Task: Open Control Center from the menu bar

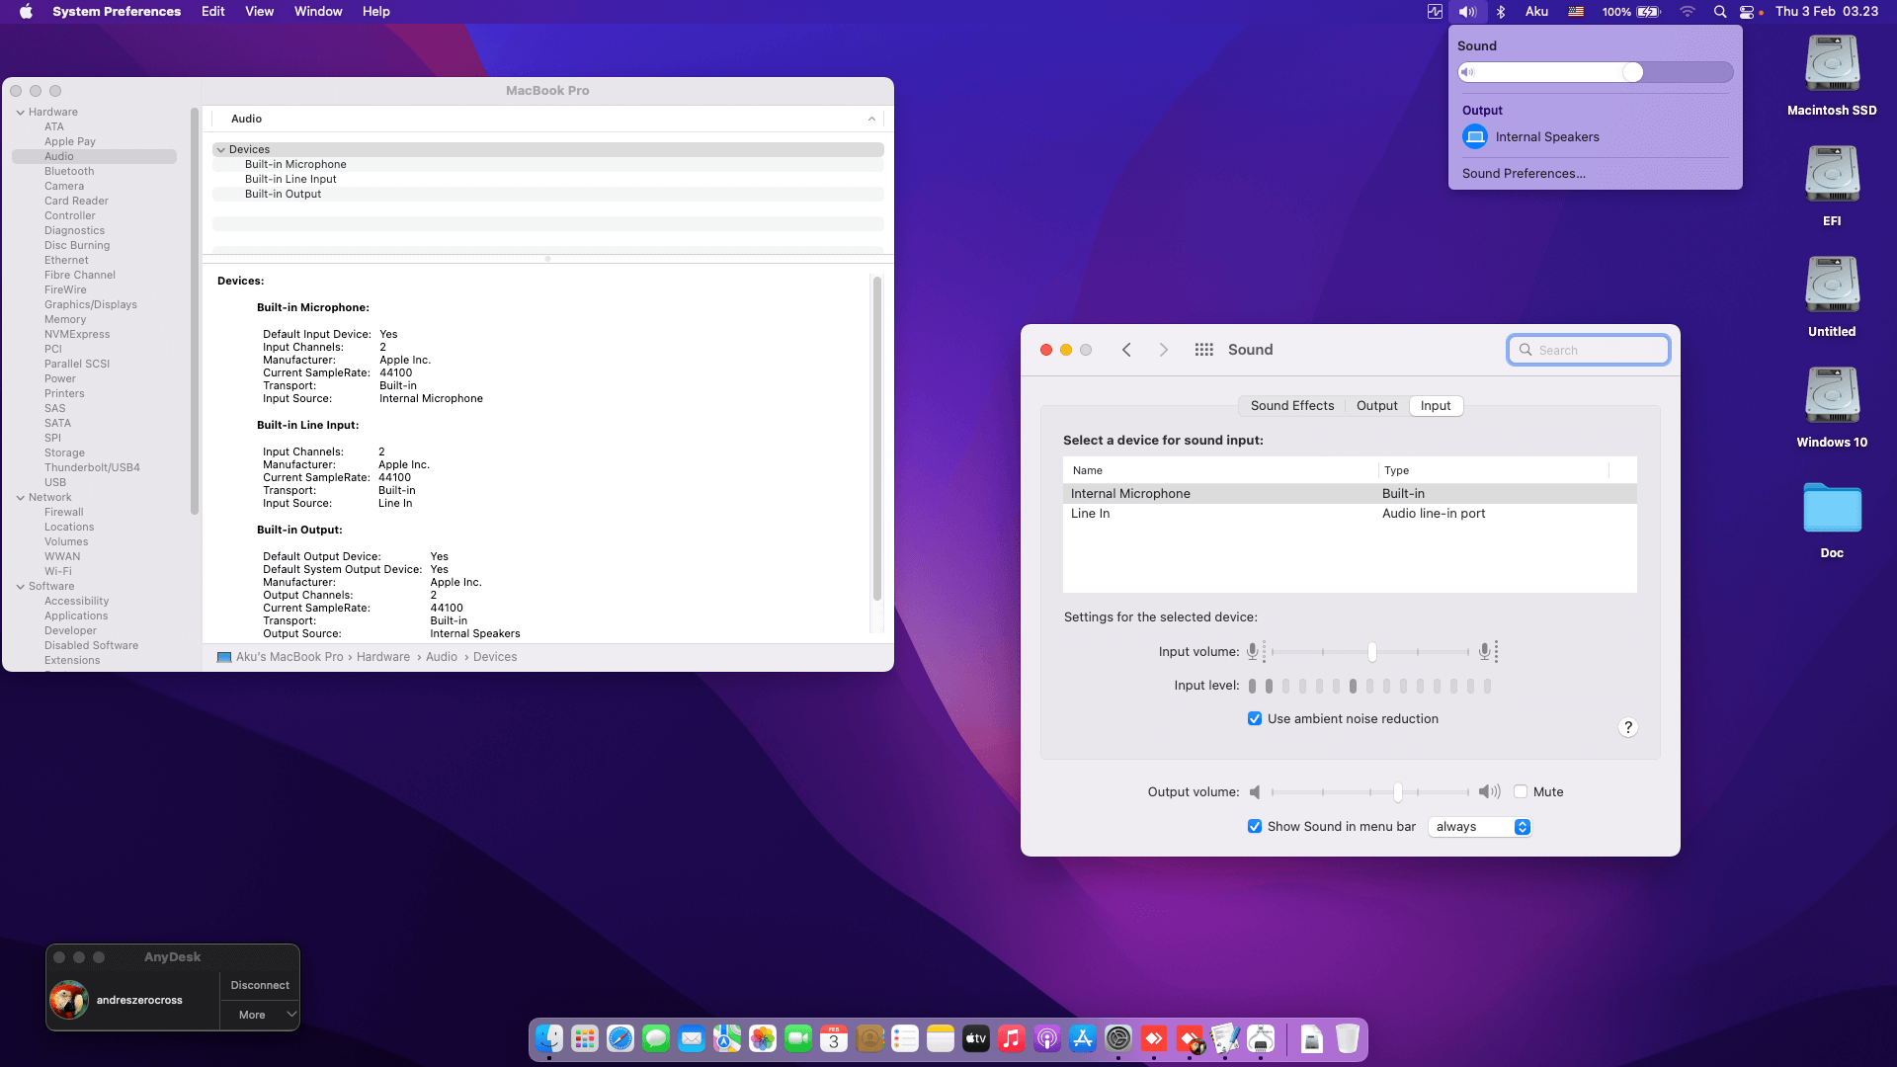Action: 1749,11
